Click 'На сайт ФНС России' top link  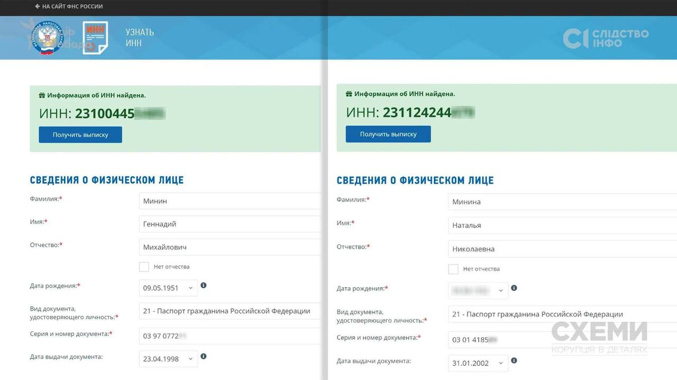click(69, 6)
